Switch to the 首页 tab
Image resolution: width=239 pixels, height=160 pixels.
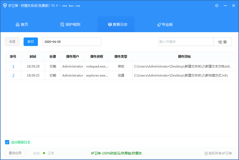22,24
